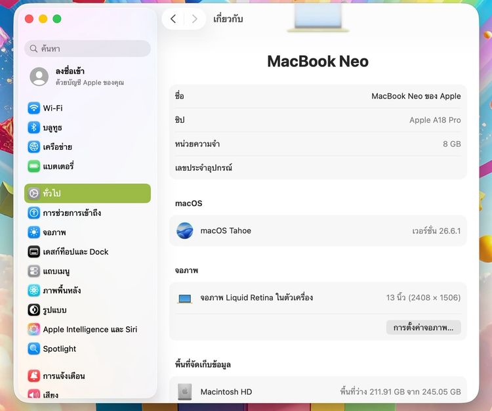Click the macOS Tahoe logo icon

[184, 230]
